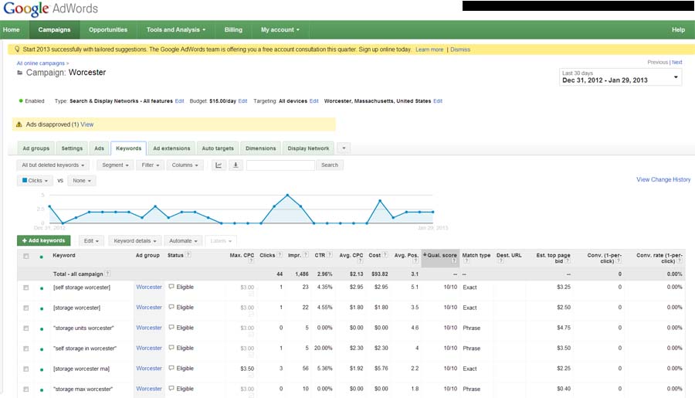Click the speech bubble for [storage worcester]
The height and width of the screenshot is (398, 695).
(171, 308)
